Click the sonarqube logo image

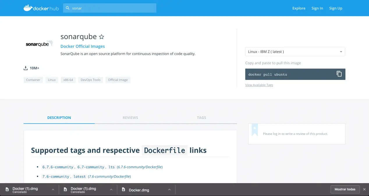[x=39, y=44]
